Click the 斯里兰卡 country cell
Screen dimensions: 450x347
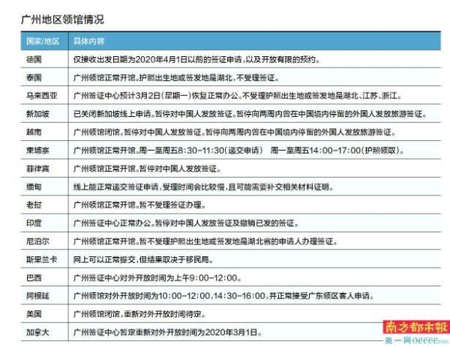(41, 259)
